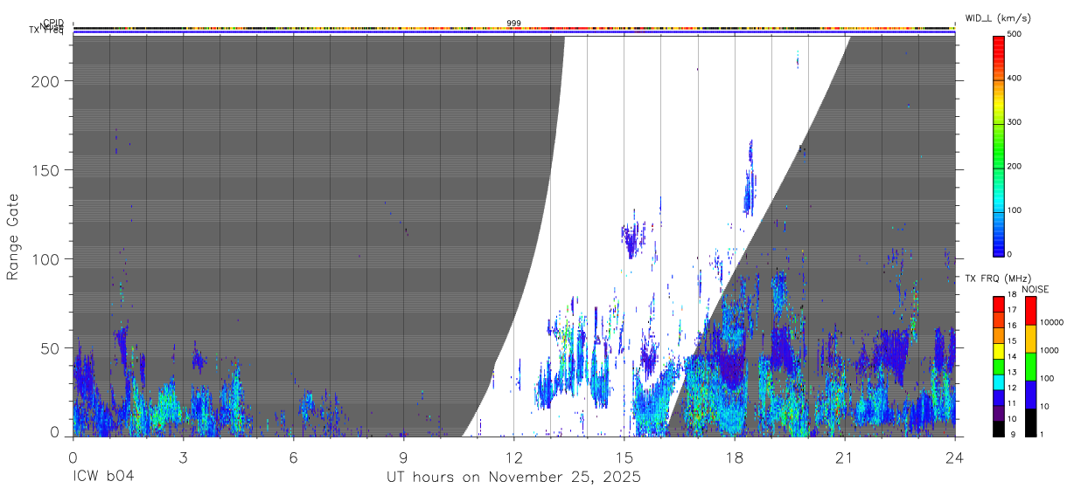1074x495 pixels.
Task: Select the 13 MHz label in TX FRQ legend
Action: (1013, 373)
